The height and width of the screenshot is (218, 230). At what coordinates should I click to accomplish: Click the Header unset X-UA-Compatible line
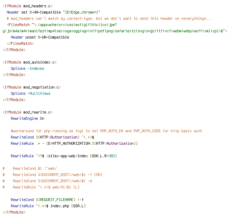[x=40, y=37]
